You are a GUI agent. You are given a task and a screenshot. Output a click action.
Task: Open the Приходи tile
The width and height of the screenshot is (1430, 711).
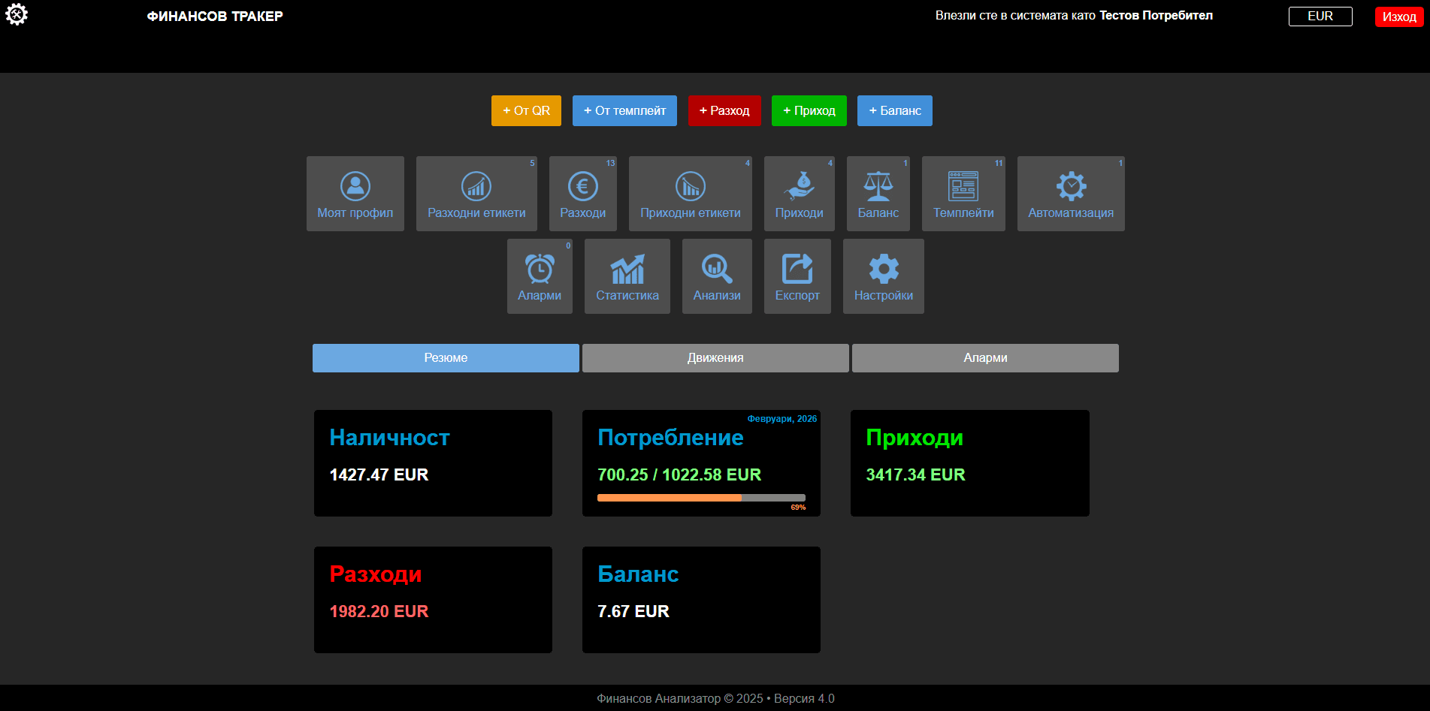tap(799, 194)
